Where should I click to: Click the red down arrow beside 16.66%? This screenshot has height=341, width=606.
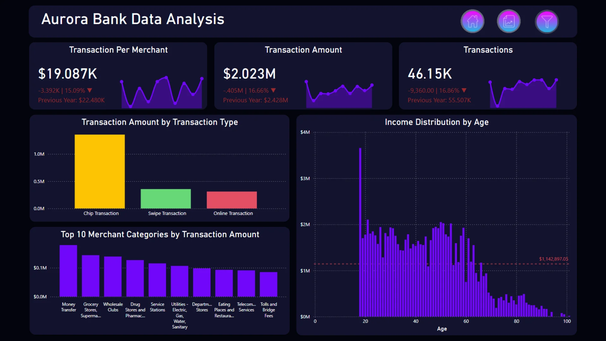click(273, 90)
